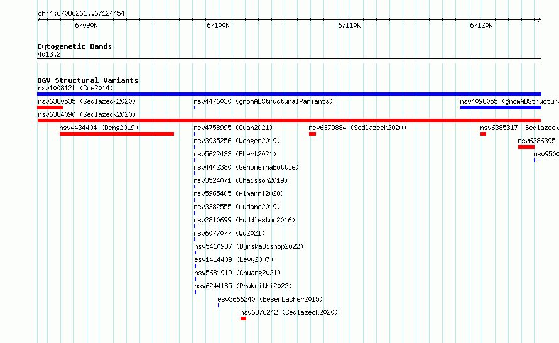Click the red nsv6385317 variant bar

[x=483, y=134]
